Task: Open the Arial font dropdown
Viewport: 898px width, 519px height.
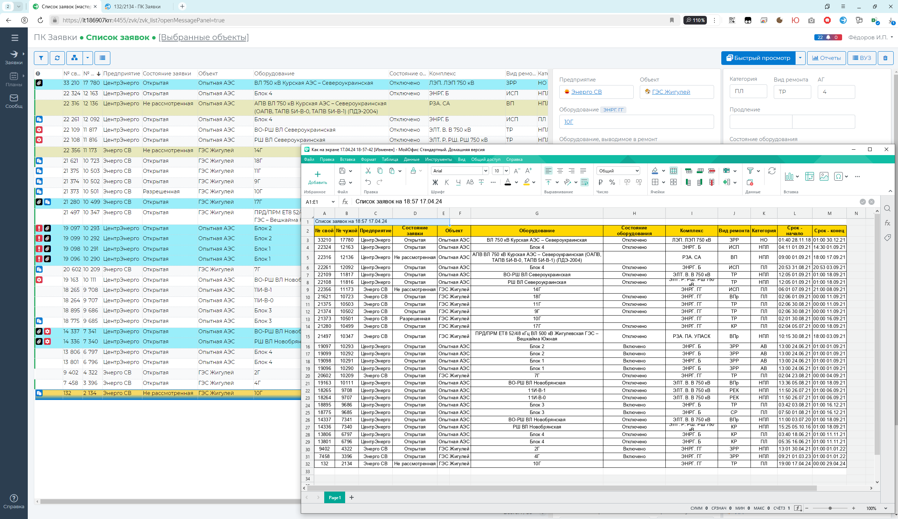Action: 485,171
